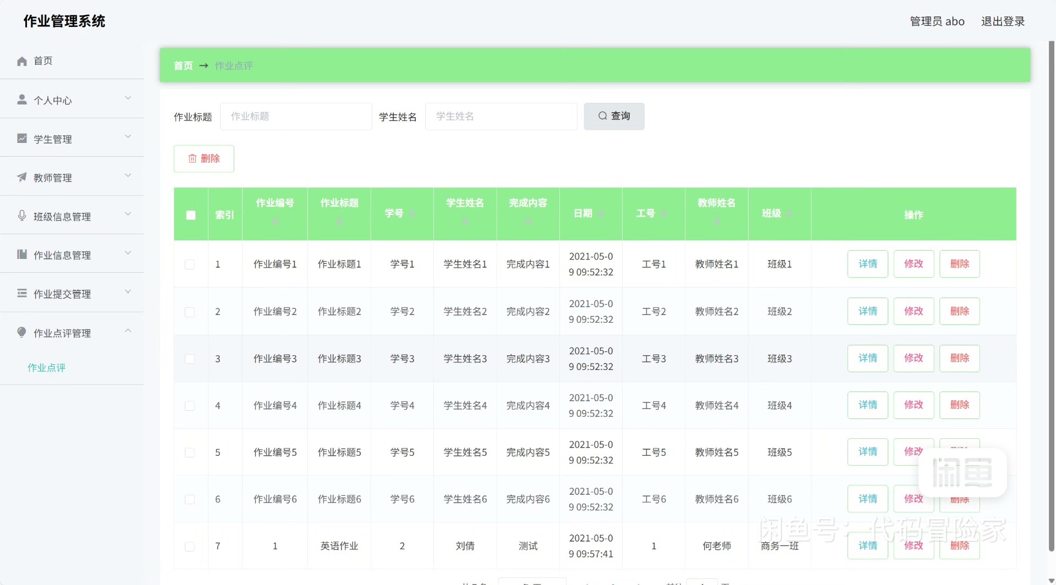
Task: Focus the 作业标题 search input field
Action: point(296,117)
